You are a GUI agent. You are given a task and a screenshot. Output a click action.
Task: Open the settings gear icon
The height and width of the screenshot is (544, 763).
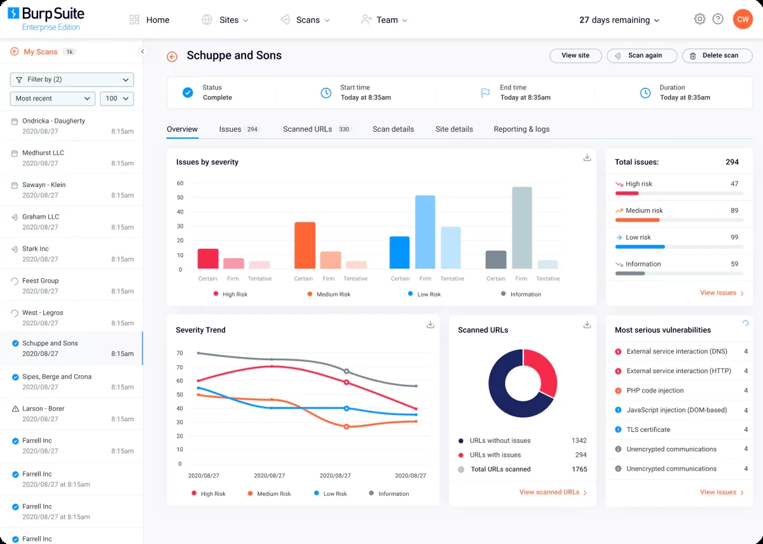pos(699,19)
